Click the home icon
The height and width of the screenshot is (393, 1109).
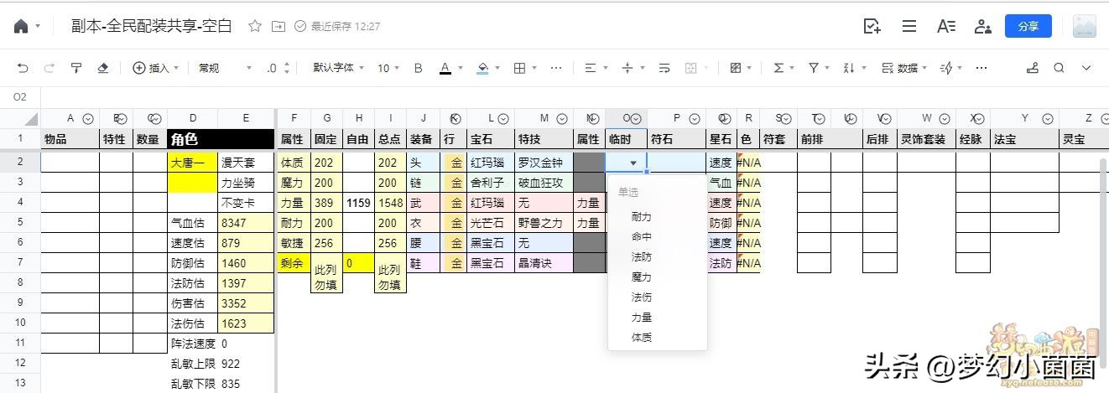coord(21,27)
